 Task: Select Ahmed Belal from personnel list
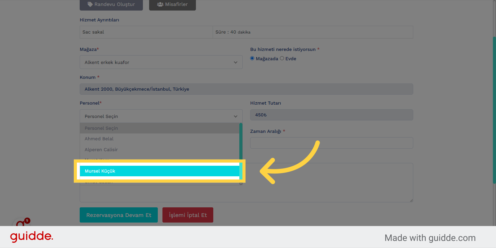coord(159,139)
